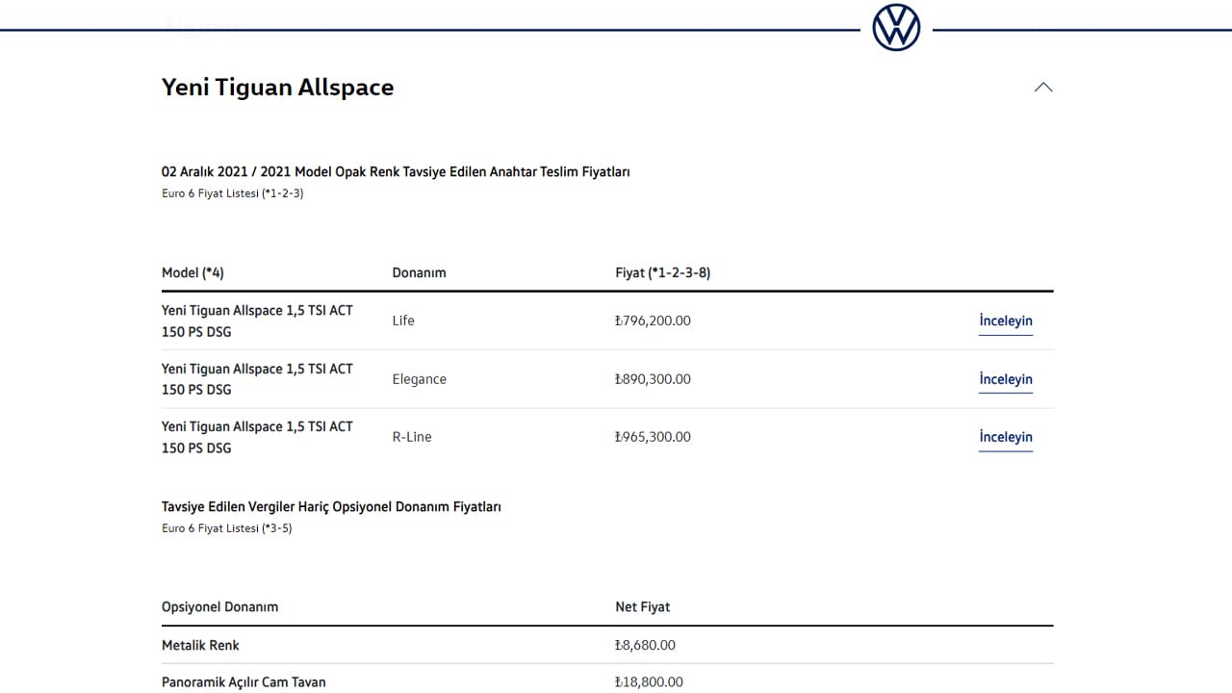1232x693 pixels.
Task: Click the model name in the Life row
Action: (x=257, y=321)
